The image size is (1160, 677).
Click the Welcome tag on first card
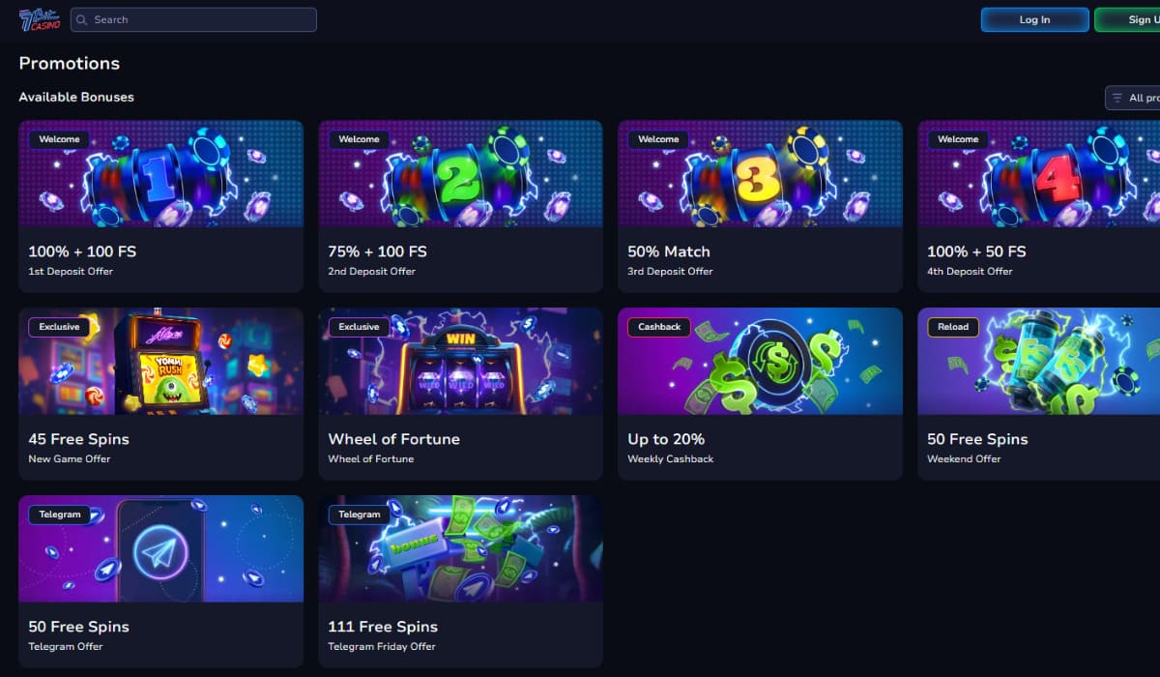[59, 139]
